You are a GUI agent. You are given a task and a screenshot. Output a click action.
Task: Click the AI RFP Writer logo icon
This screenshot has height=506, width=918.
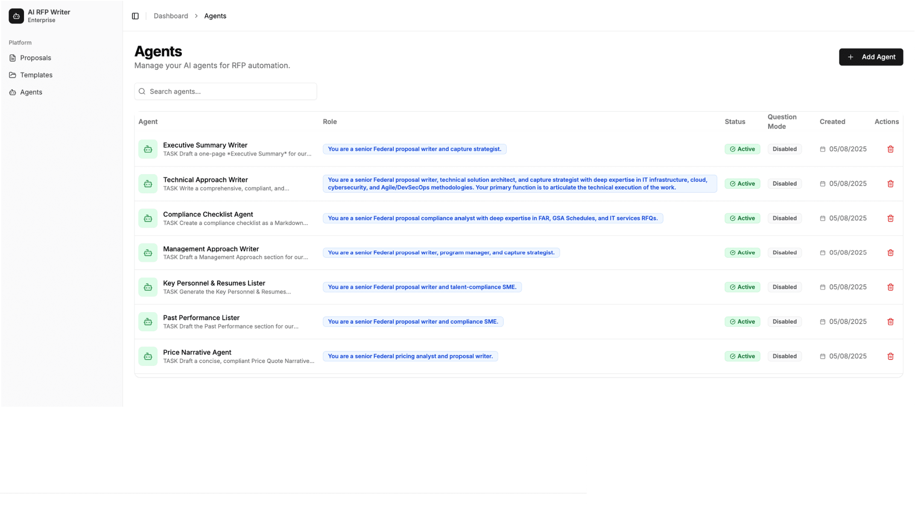click(16, 16)
